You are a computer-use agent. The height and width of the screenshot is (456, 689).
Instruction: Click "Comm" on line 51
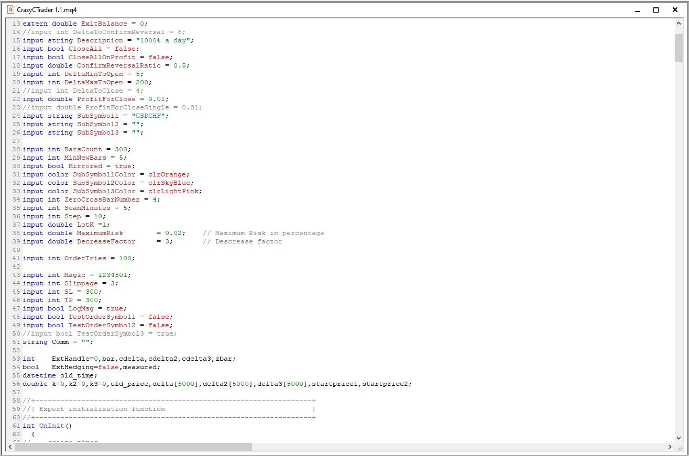60,342
